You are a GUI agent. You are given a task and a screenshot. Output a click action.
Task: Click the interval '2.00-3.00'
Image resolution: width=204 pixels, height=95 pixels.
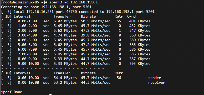click(x=27, y=30)
